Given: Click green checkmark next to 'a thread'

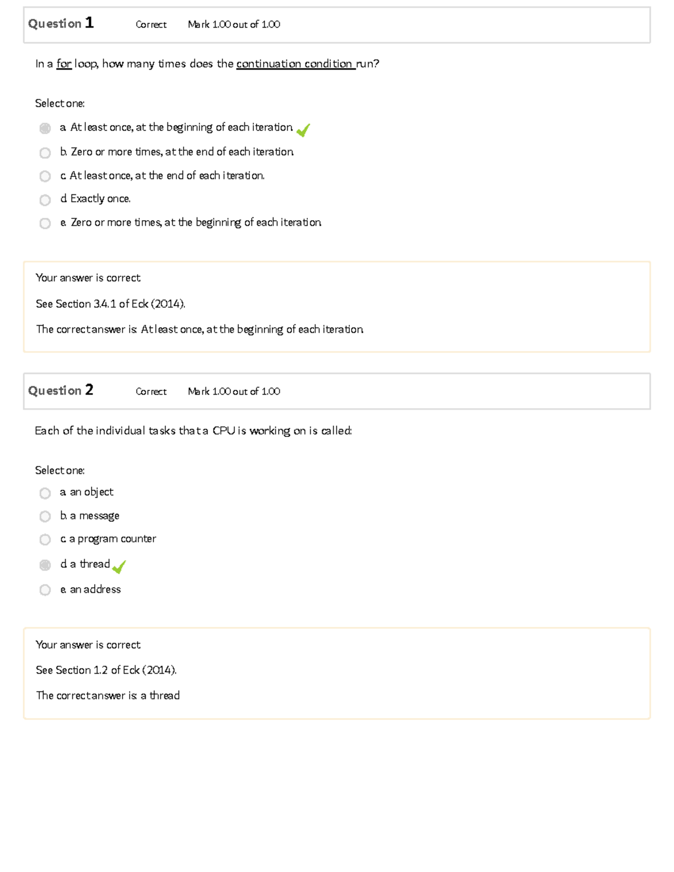Looking at the screenshot, I should pyautogui.click(x=119, y=567).
